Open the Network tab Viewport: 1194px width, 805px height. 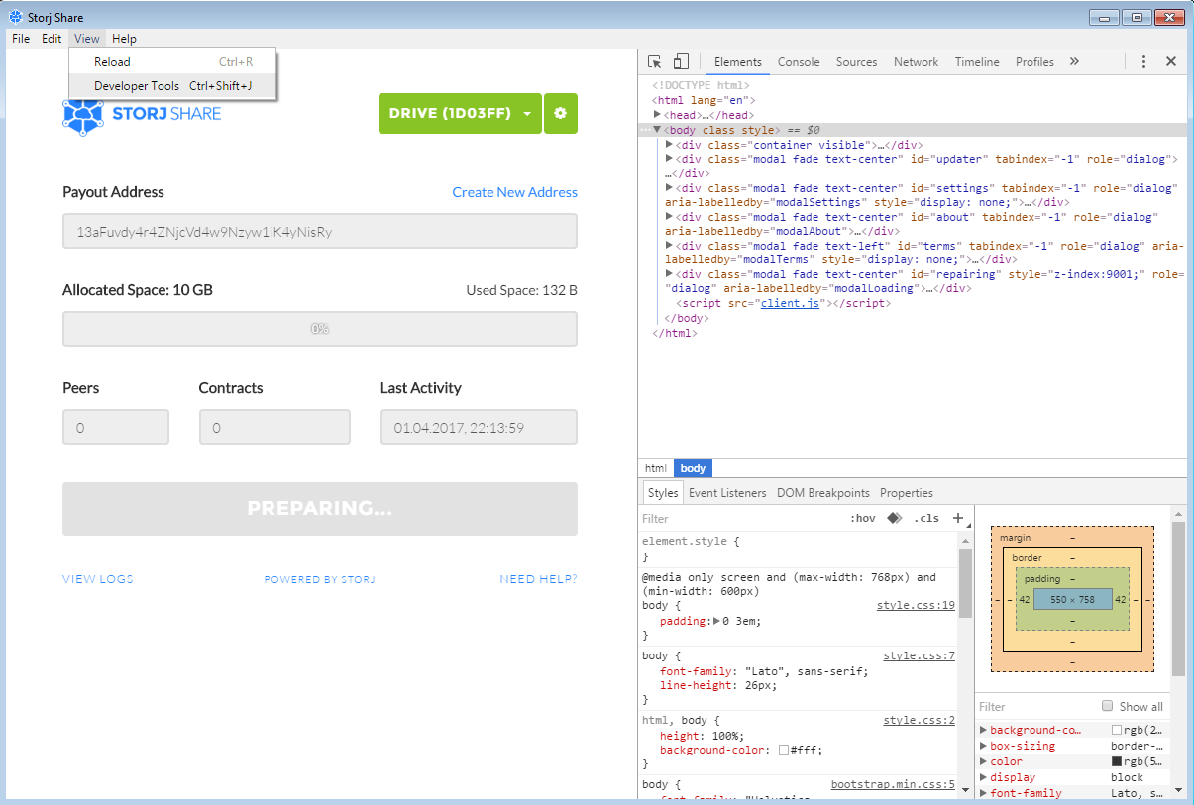pos(917,61)
